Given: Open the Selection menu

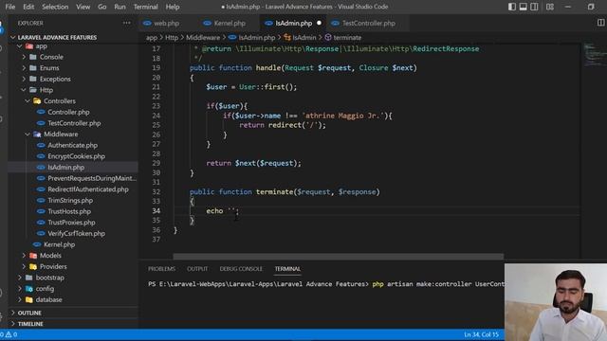Looking at the screenshot, I should tap(55, 7).
